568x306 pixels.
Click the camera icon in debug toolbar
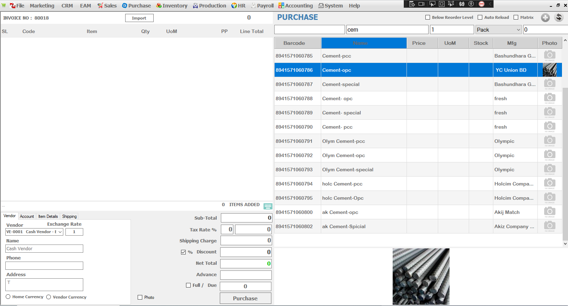pos(421,4)
